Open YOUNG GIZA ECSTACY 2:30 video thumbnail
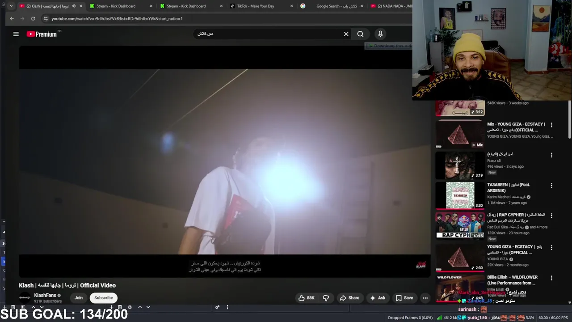 (460, 258)
